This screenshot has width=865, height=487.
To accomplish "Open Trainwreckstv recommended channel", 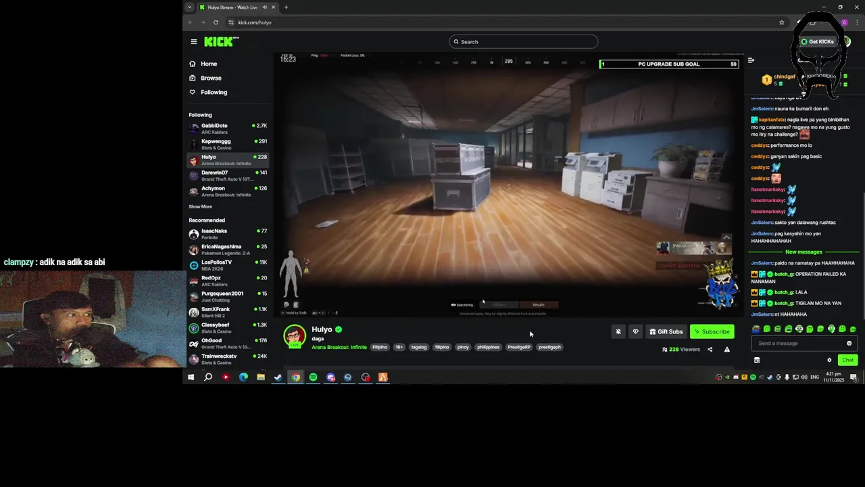I will click(228, 359).
